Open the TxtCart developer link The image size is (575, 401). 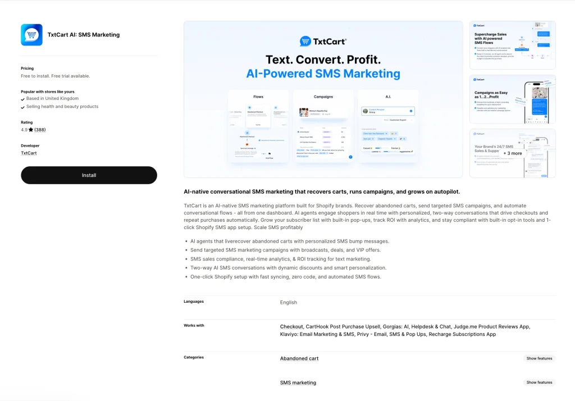[x=29, y=153]
